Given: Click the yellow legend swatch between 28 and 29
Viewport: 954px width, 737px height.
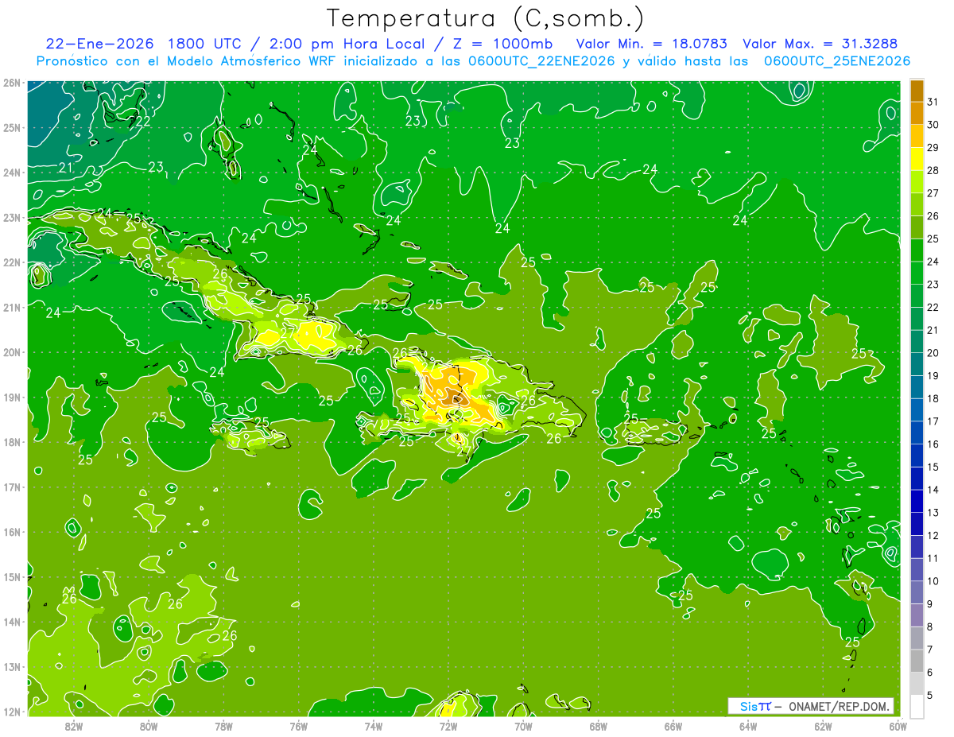Looking at the screenshot, I should point(917,159).
